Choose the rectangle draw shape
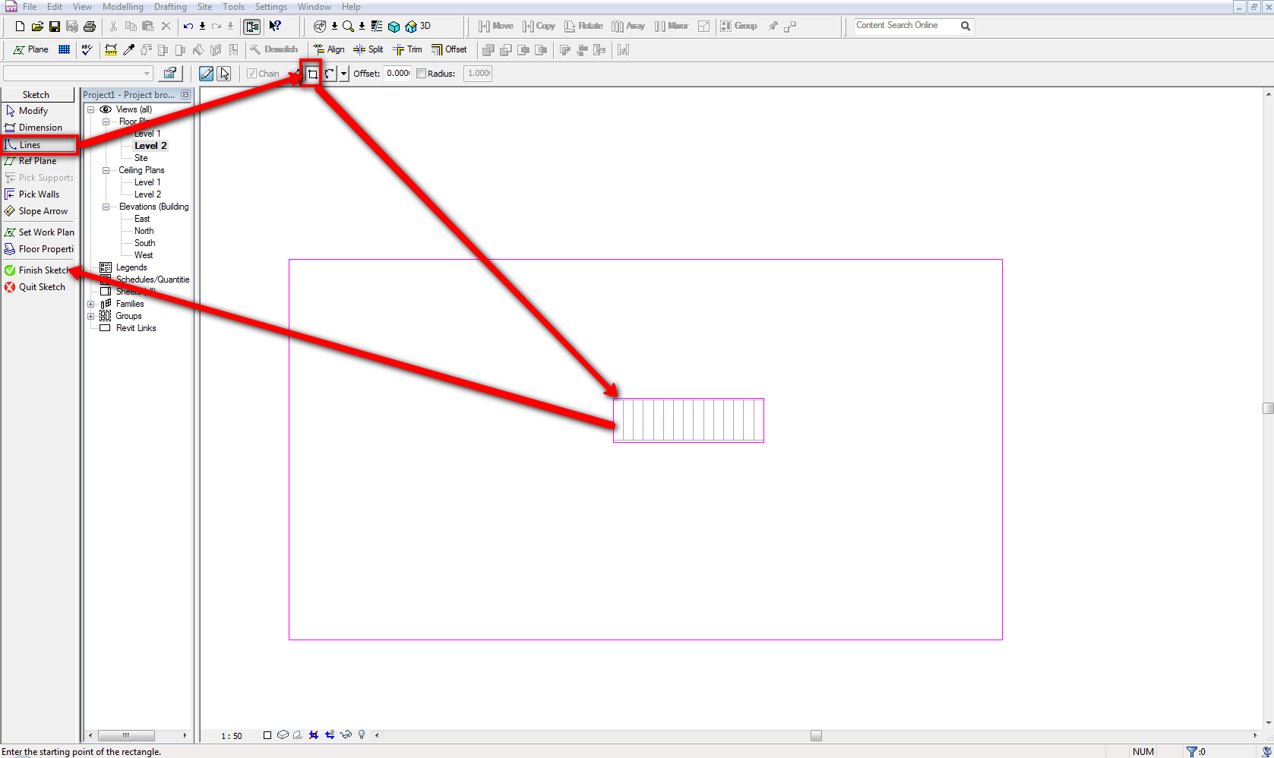 pos(312,74)
